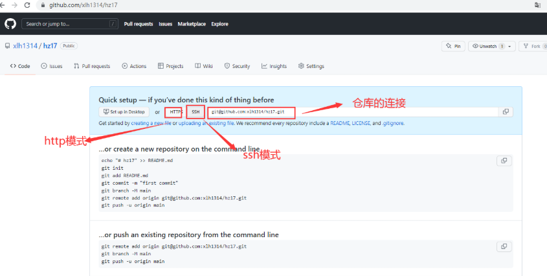The width and height of the screenshot is (547, 276).
Task: Switch to the repository Pull requests tab
Action: pos(92,66)
